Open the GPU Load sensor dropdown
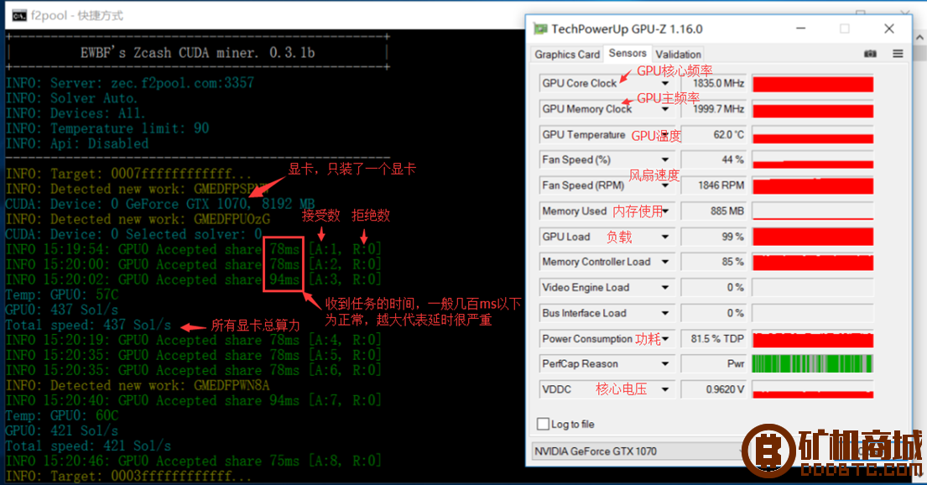Screen dimensions: 927x485 [665, 237]
